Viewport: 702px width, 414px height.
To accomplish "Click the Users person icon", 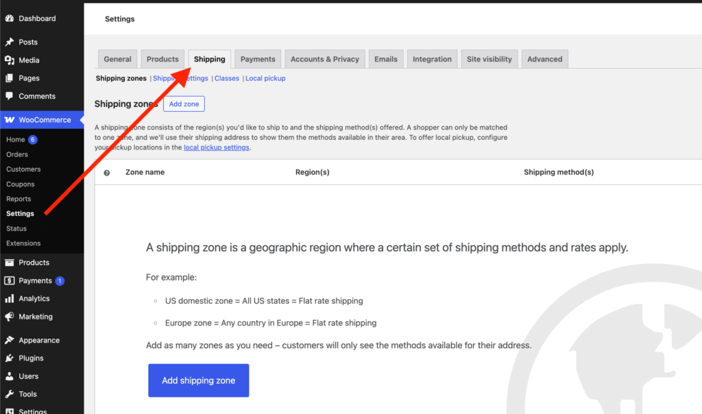I will point(10,376).
